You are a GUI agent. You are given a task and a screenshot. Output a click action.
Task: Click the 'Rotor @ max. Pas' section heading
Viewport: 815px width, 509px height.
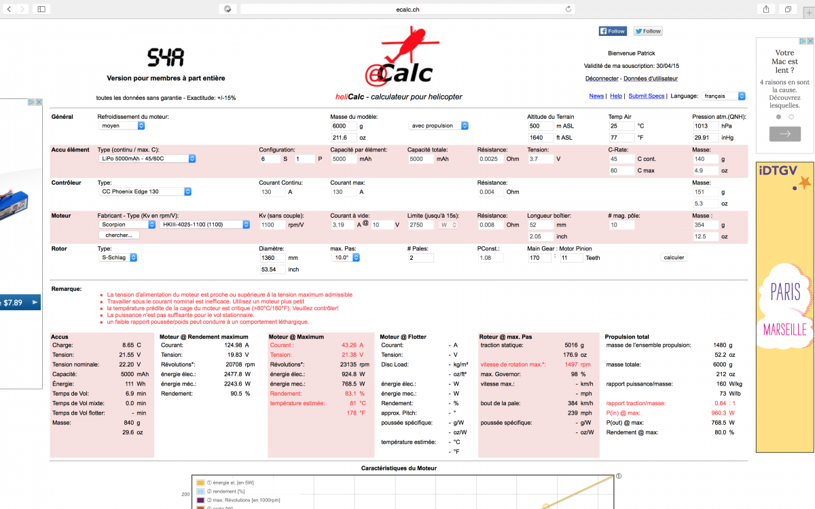pos(507,337)
